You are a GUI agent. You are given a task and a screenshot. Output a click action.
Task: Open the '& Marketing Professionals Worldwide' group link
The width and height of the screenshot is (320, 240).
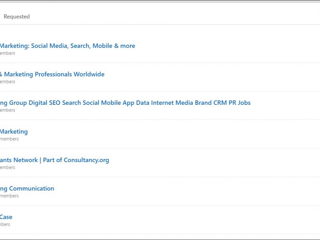[x=52, y=74]
